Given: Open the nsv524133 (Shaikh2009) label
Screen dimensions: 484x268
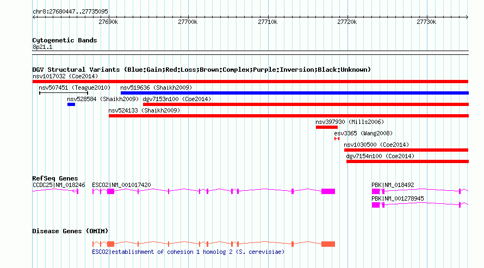Looking at the screenshot, I should point(144,110).
